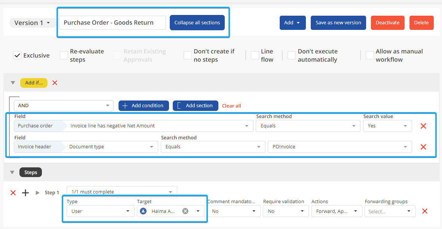The height and width of the screenshot is (229, 442).
Task: Collapse the Add if section triangle
Action: [x=13, y=83]
